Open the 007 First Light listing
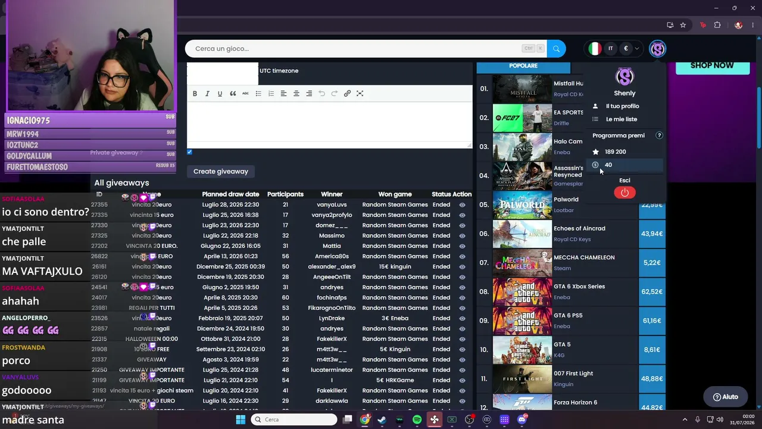 click(x=573, y=374)
